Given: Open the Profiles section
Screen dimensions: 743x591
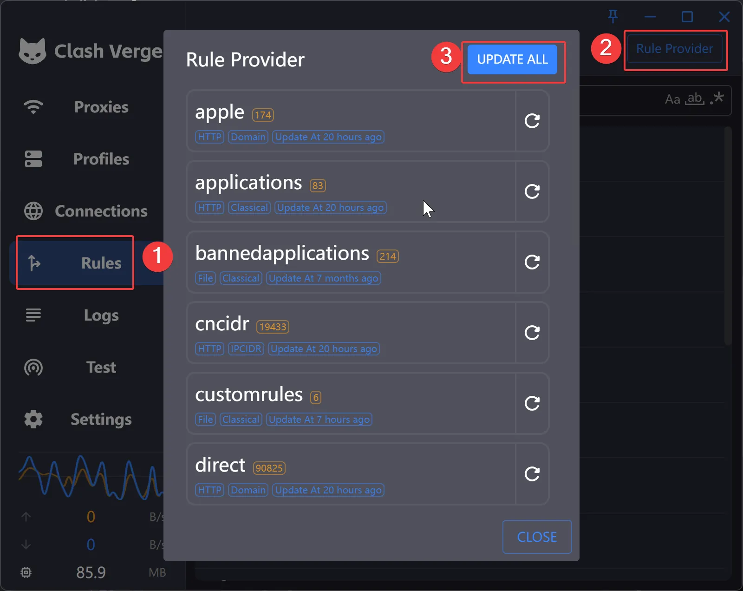Looking at the screenshot, I should tap(33, 159).
